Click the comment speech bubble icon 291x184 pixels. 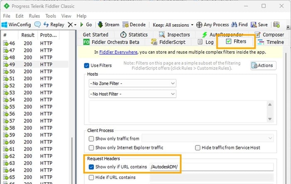pyautogui.click(x=37, y=25)
